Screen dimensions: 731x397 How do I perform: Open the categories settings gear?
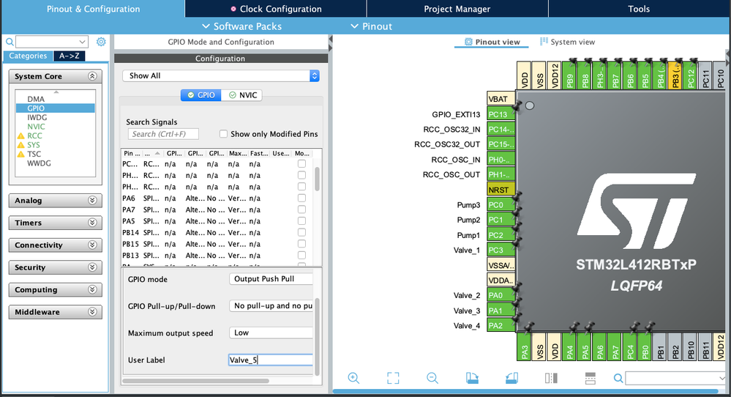pos(101,42)
